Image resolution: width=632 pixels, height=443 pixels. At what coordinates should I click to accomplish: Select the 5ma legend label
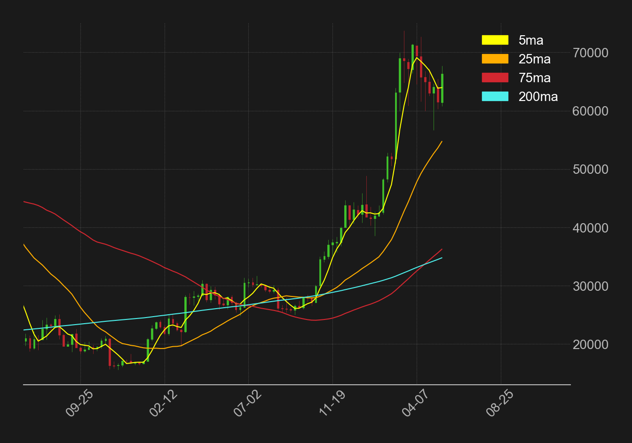click(x=531, y=40)
